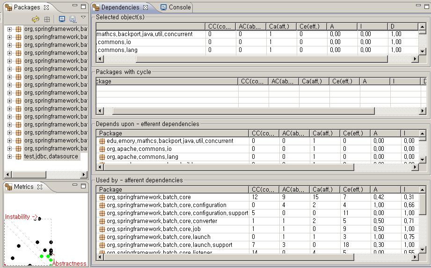The width and height of the screenshot is (431, 268).
Task: Click scroll-down arrow of Depends upon table
Action: [422, 160]
